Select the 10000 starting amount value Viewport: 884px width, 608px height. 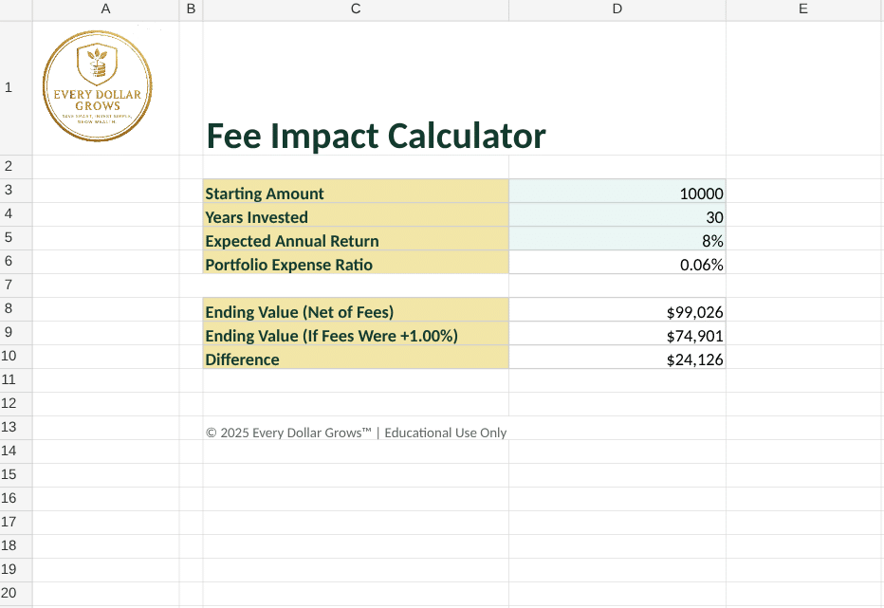tap(617, 192)
